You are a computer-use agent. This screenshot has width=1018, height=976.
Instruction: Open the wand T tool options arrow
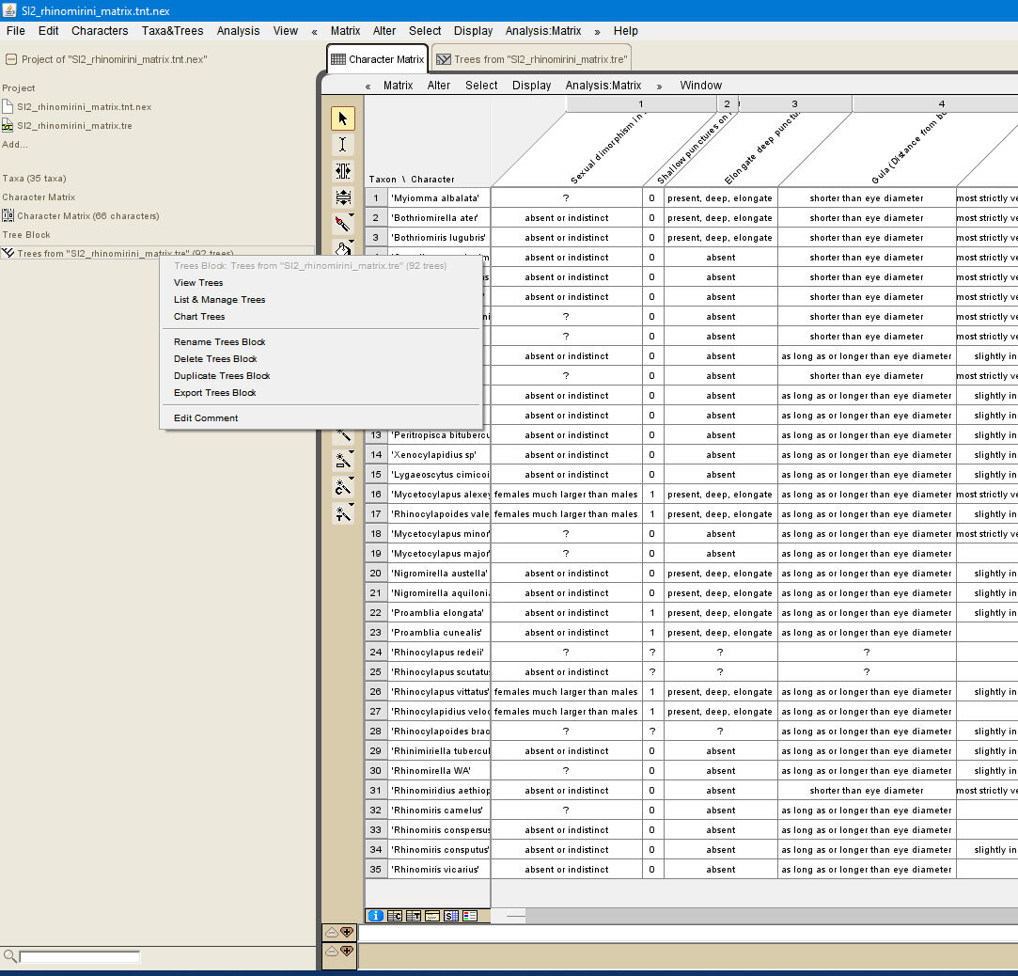coord(352,505)
